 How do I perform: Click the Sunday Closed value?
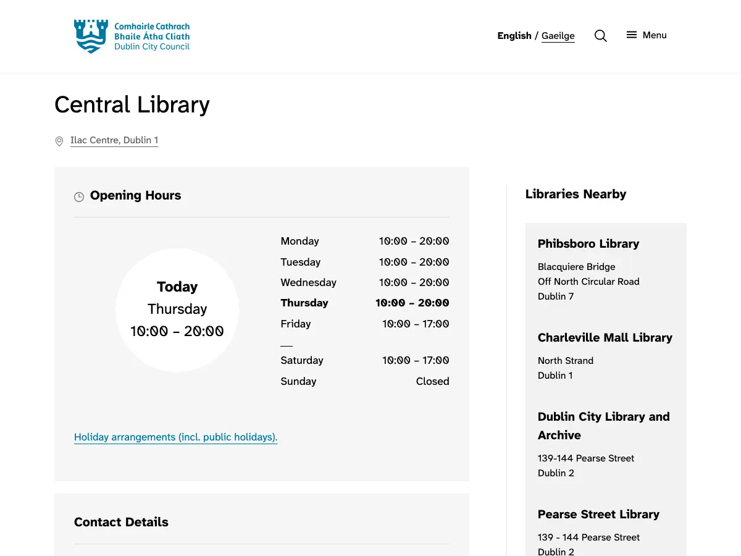(x=433, y=381)
